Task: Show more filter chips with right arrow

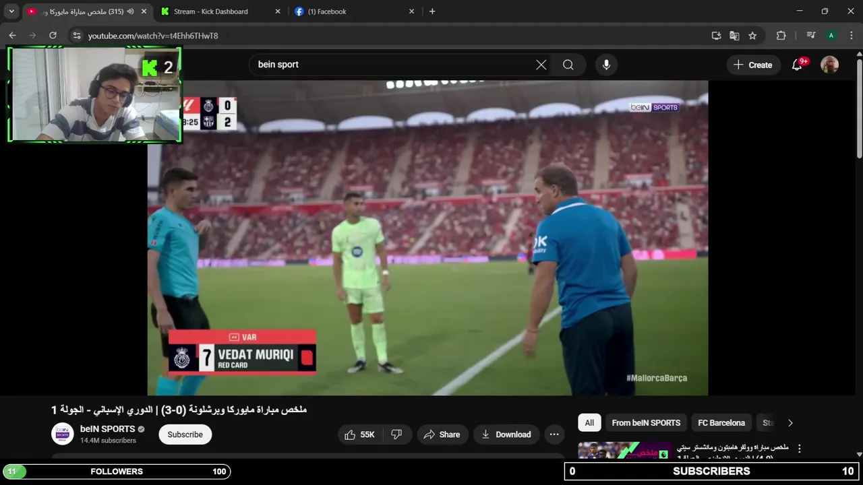Action: [x=790, y=423]
